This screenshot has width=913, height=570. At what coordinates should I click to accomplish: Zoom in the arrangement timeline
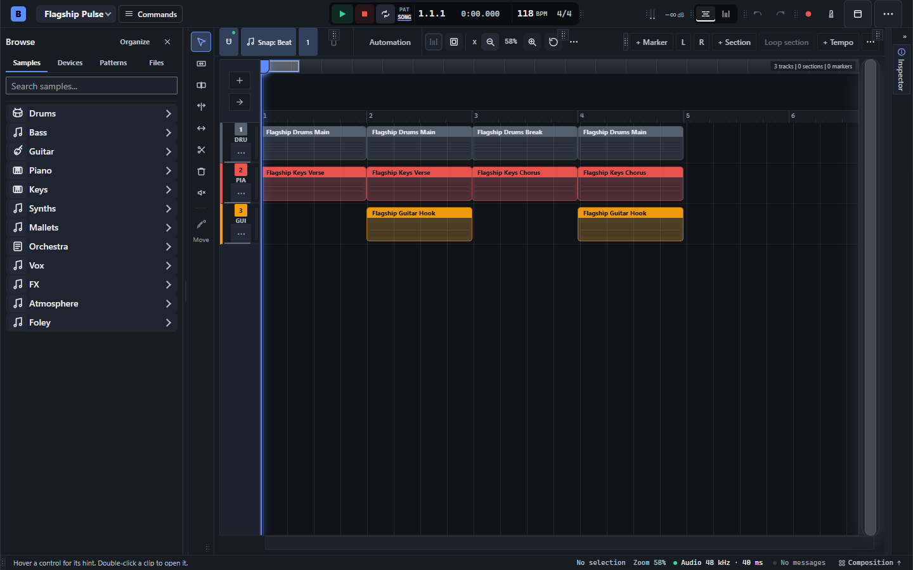pos(532,42)
